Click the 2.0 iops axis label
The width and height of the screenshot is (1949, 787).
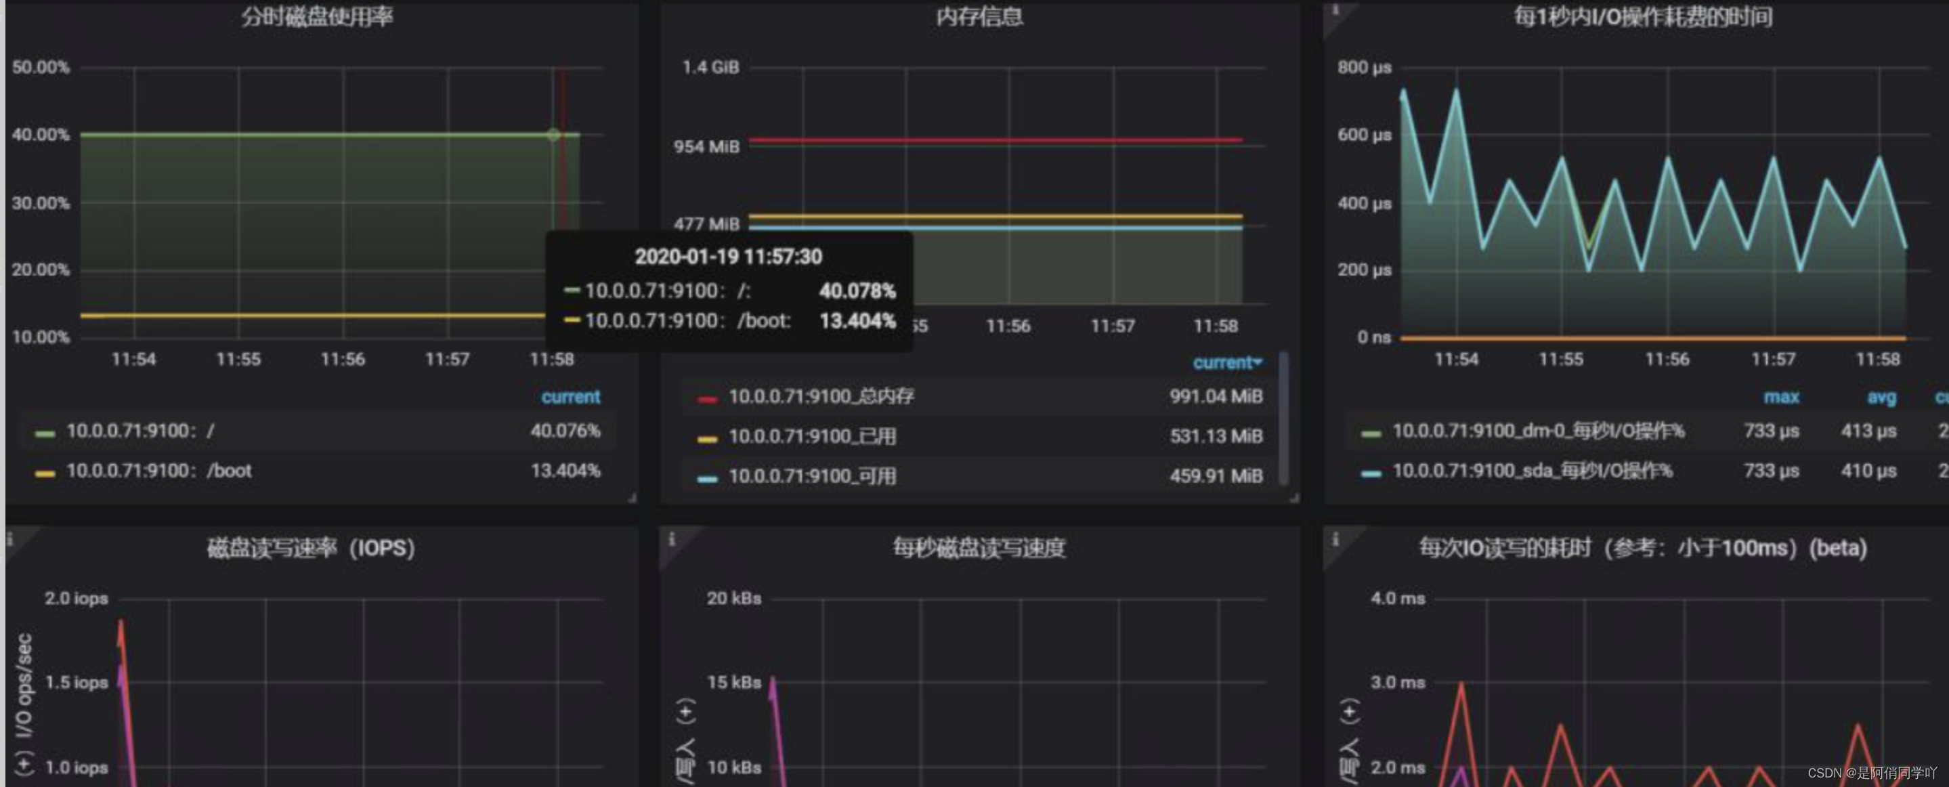77,599
